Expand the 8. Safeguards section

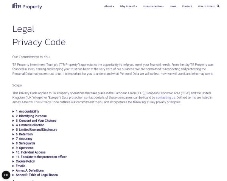pyautogui.click(x=25, y=143)
